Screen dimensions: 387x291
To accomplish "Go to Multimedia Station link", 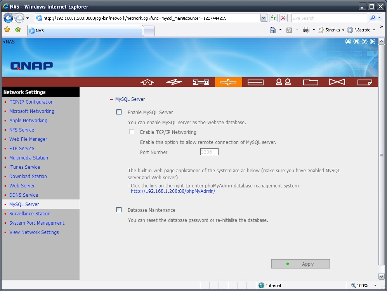I will 29,158.
